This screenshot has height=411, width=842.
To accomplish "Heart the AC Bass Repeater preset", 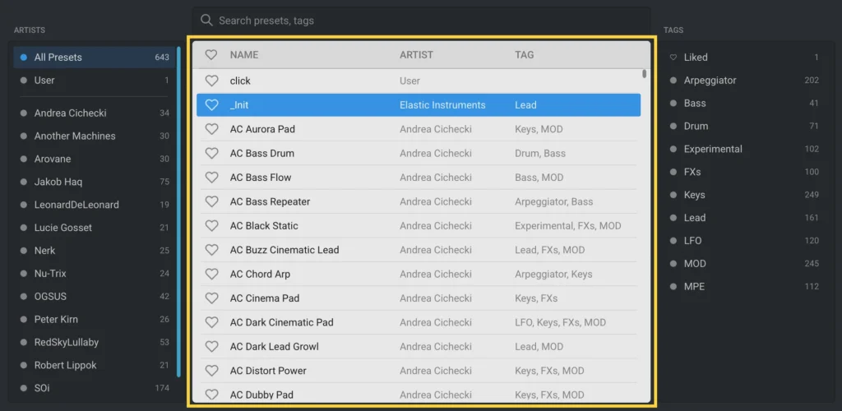I will click(x=211, y=201).
